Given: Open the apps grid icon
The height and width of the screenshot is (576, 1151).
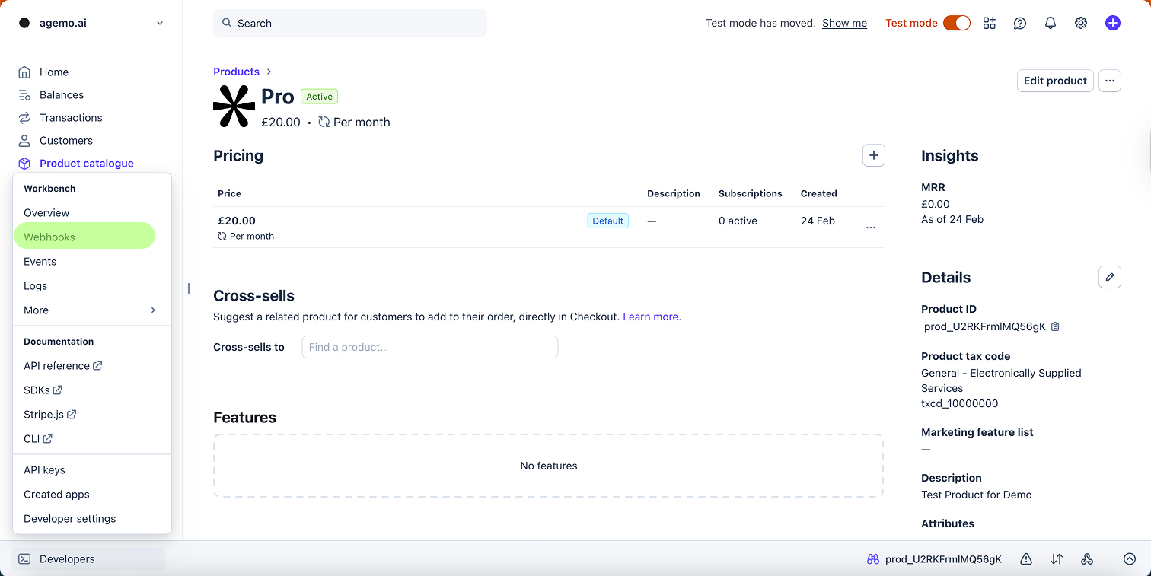Looking at the screenshot, I should (989, 23).
